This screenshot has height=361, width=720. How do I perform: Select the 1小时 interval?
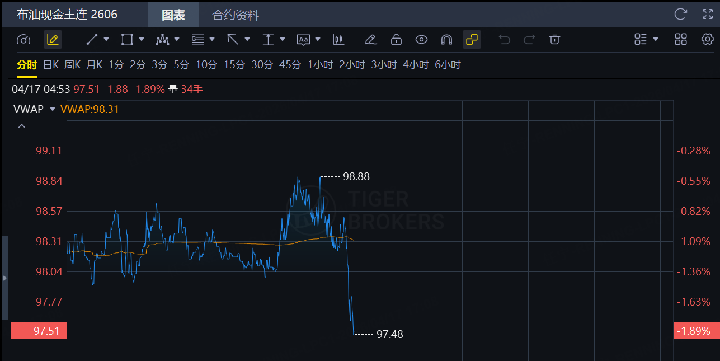tap(320, 65)
